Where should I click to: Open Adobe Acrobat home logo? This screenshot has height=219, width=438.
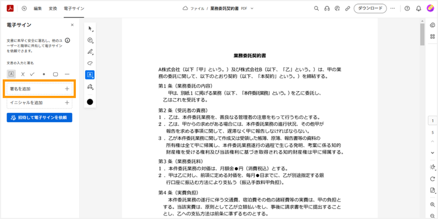coord(10,8)
